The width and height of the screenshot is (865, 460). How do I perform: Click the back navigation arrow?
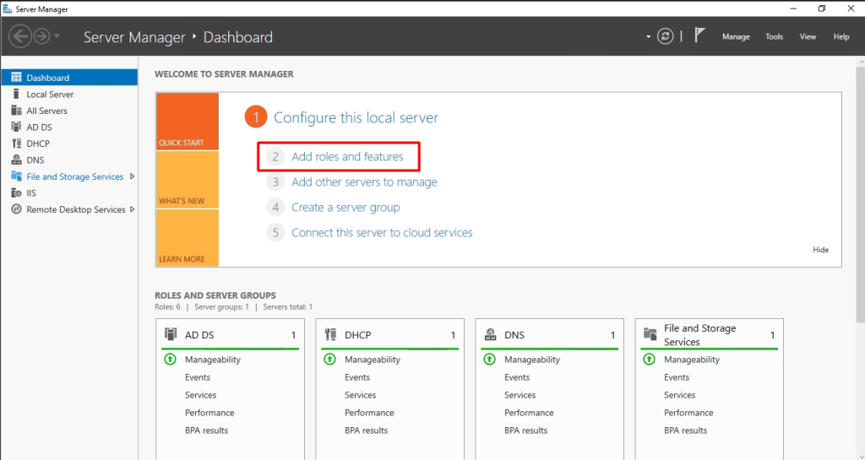(x=21, y=36)
